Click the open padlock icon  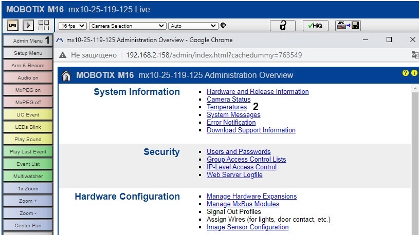283,26
